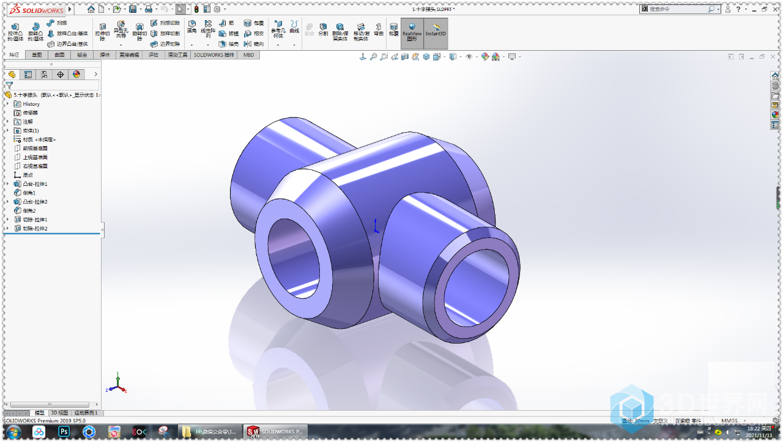Expand the 实体(1) solid bodies node

pos(8,130)
